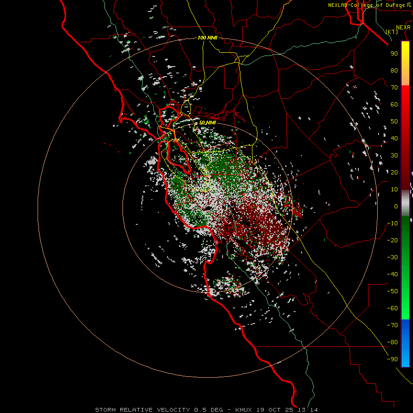Click the positive 40 scale value

(x=394, y=138)
